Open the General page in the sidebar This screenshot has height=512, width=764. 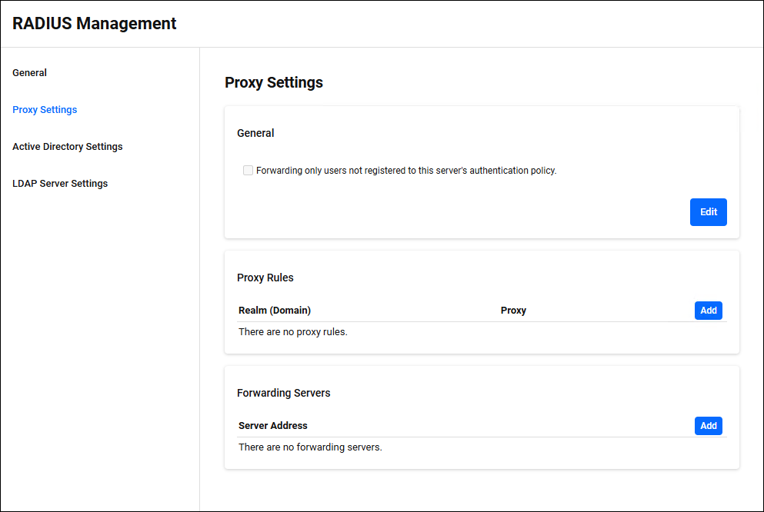coord(30,73)
